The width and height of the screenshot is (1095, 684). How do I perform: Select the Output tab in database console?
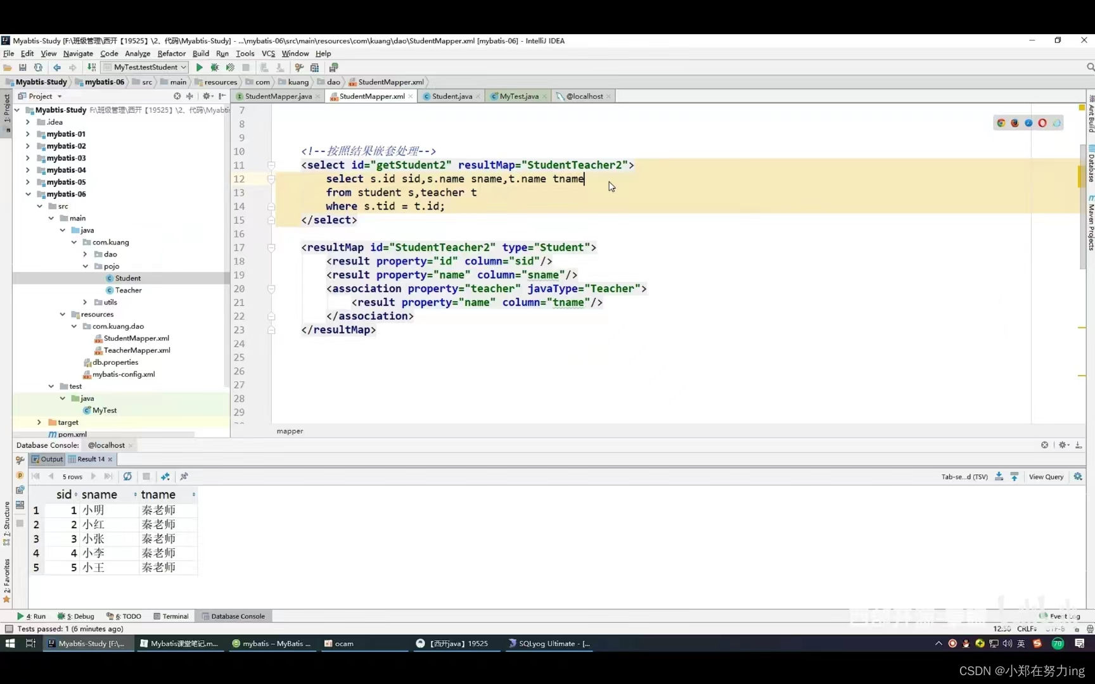click(x=48, y=459)
